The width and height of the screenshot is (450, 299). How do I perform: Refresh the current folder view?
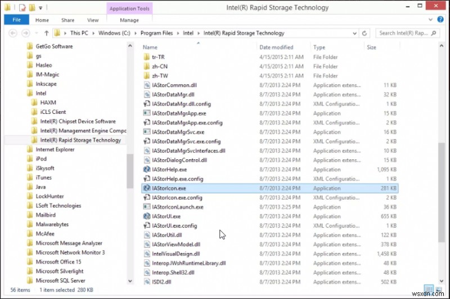[x=364, y=33]
